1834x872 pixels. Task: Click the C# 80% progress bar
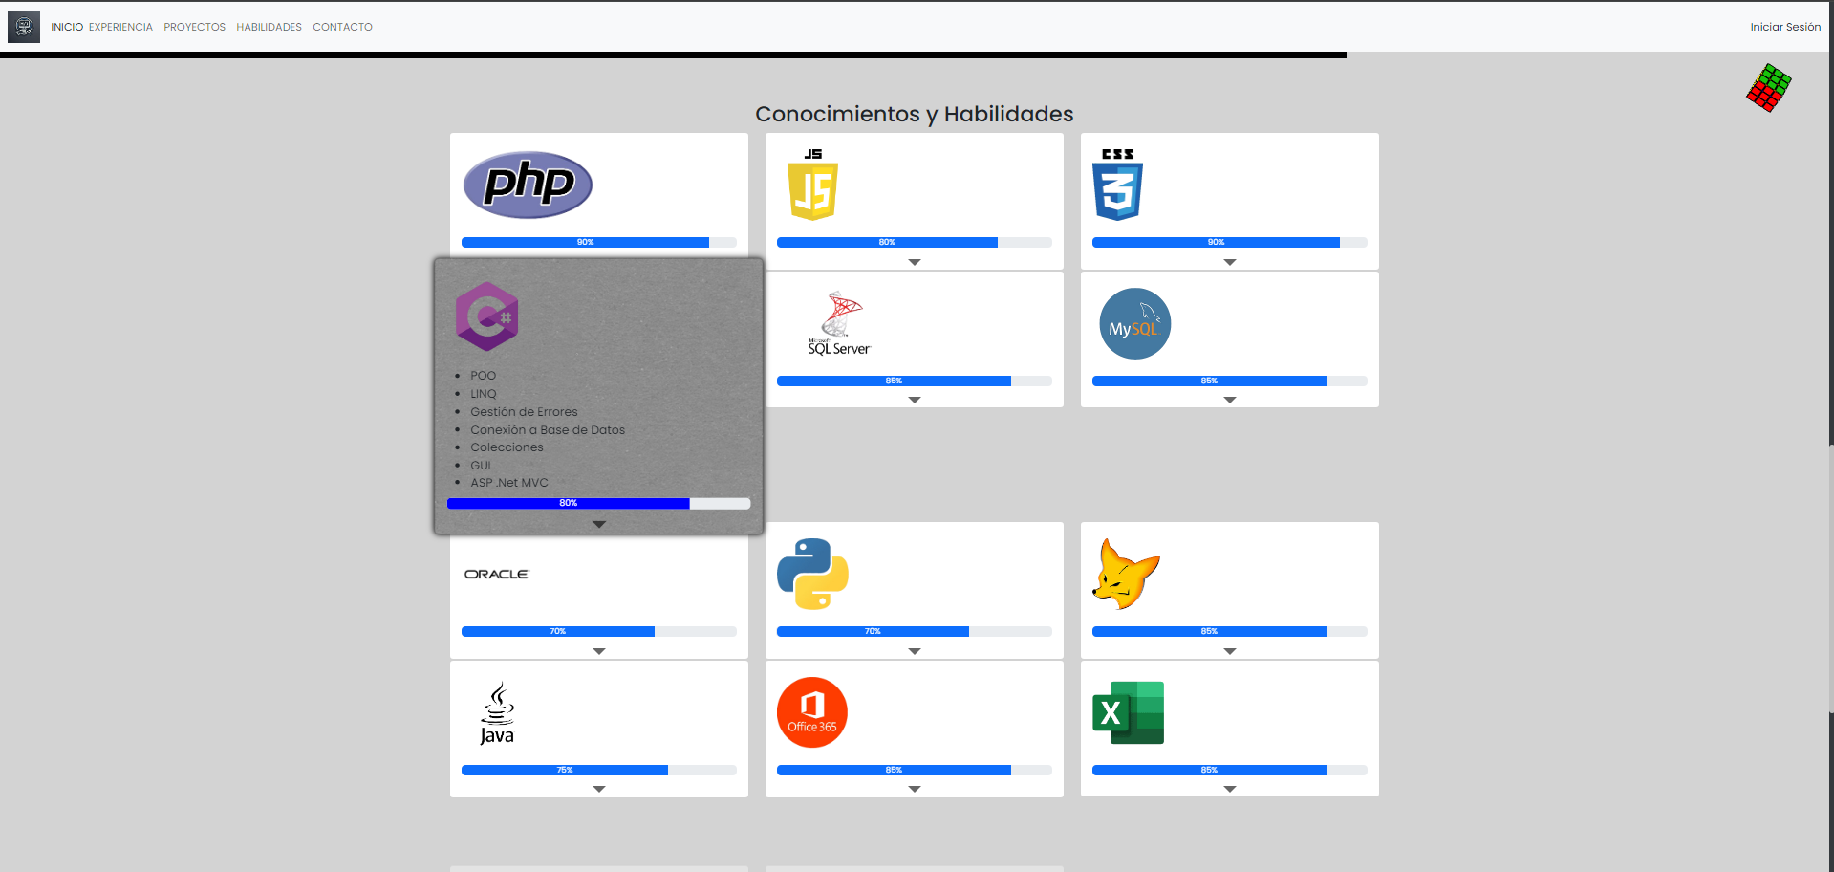(x=599, y=503)
